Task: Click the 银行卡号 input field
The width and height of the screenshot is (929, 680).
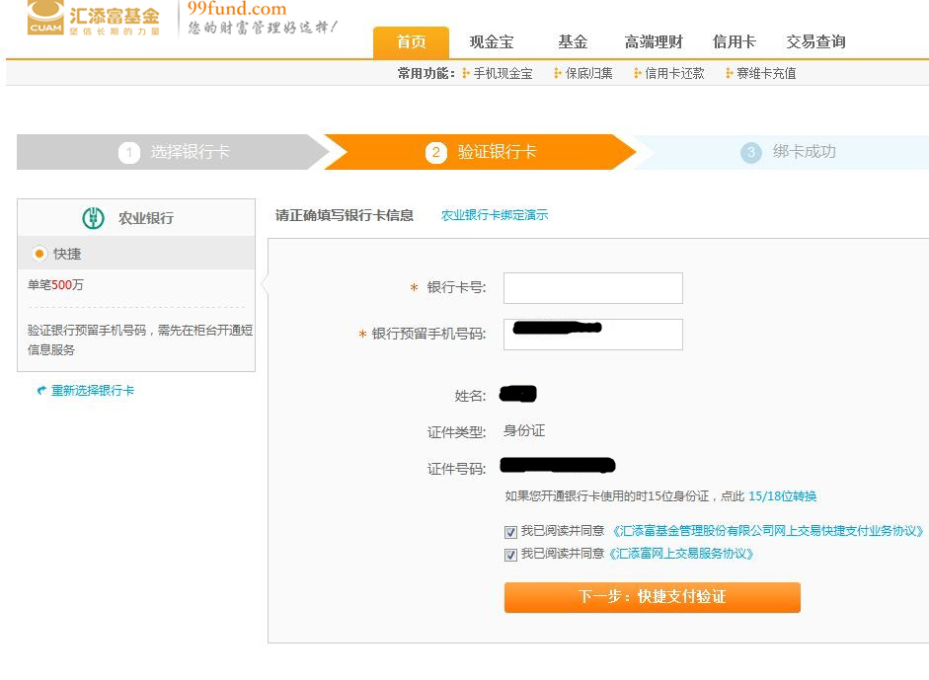Action: pos(592,288)
